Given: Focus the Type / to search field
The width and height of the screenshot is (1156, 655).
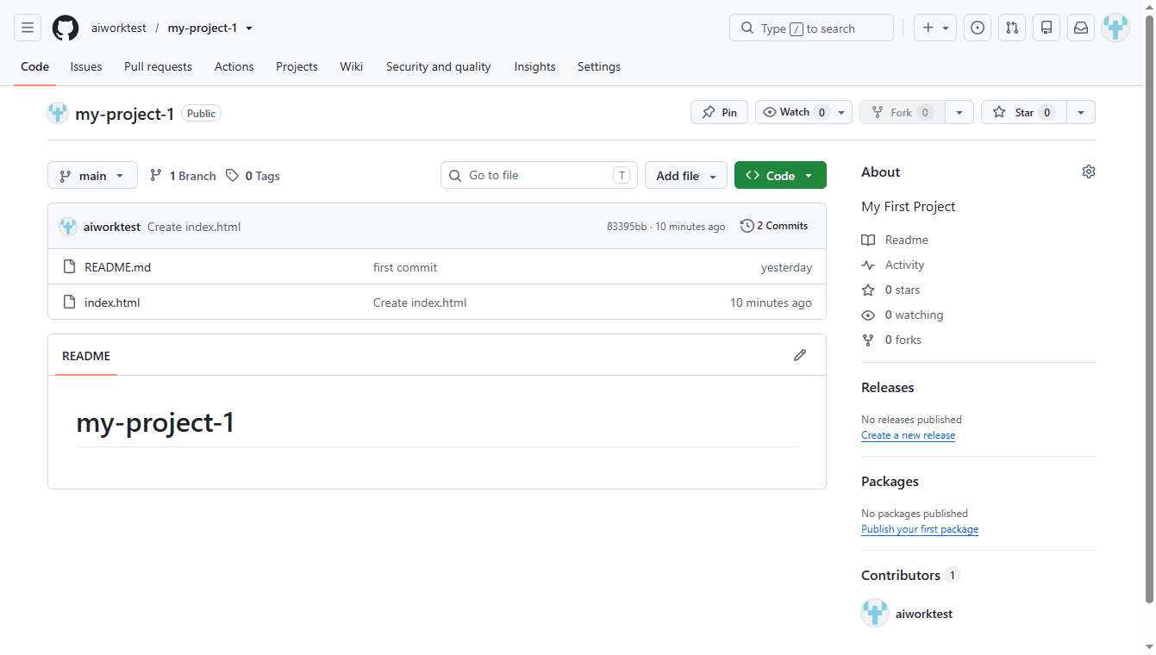Looking at the screenshot, I should pos(811,28).
